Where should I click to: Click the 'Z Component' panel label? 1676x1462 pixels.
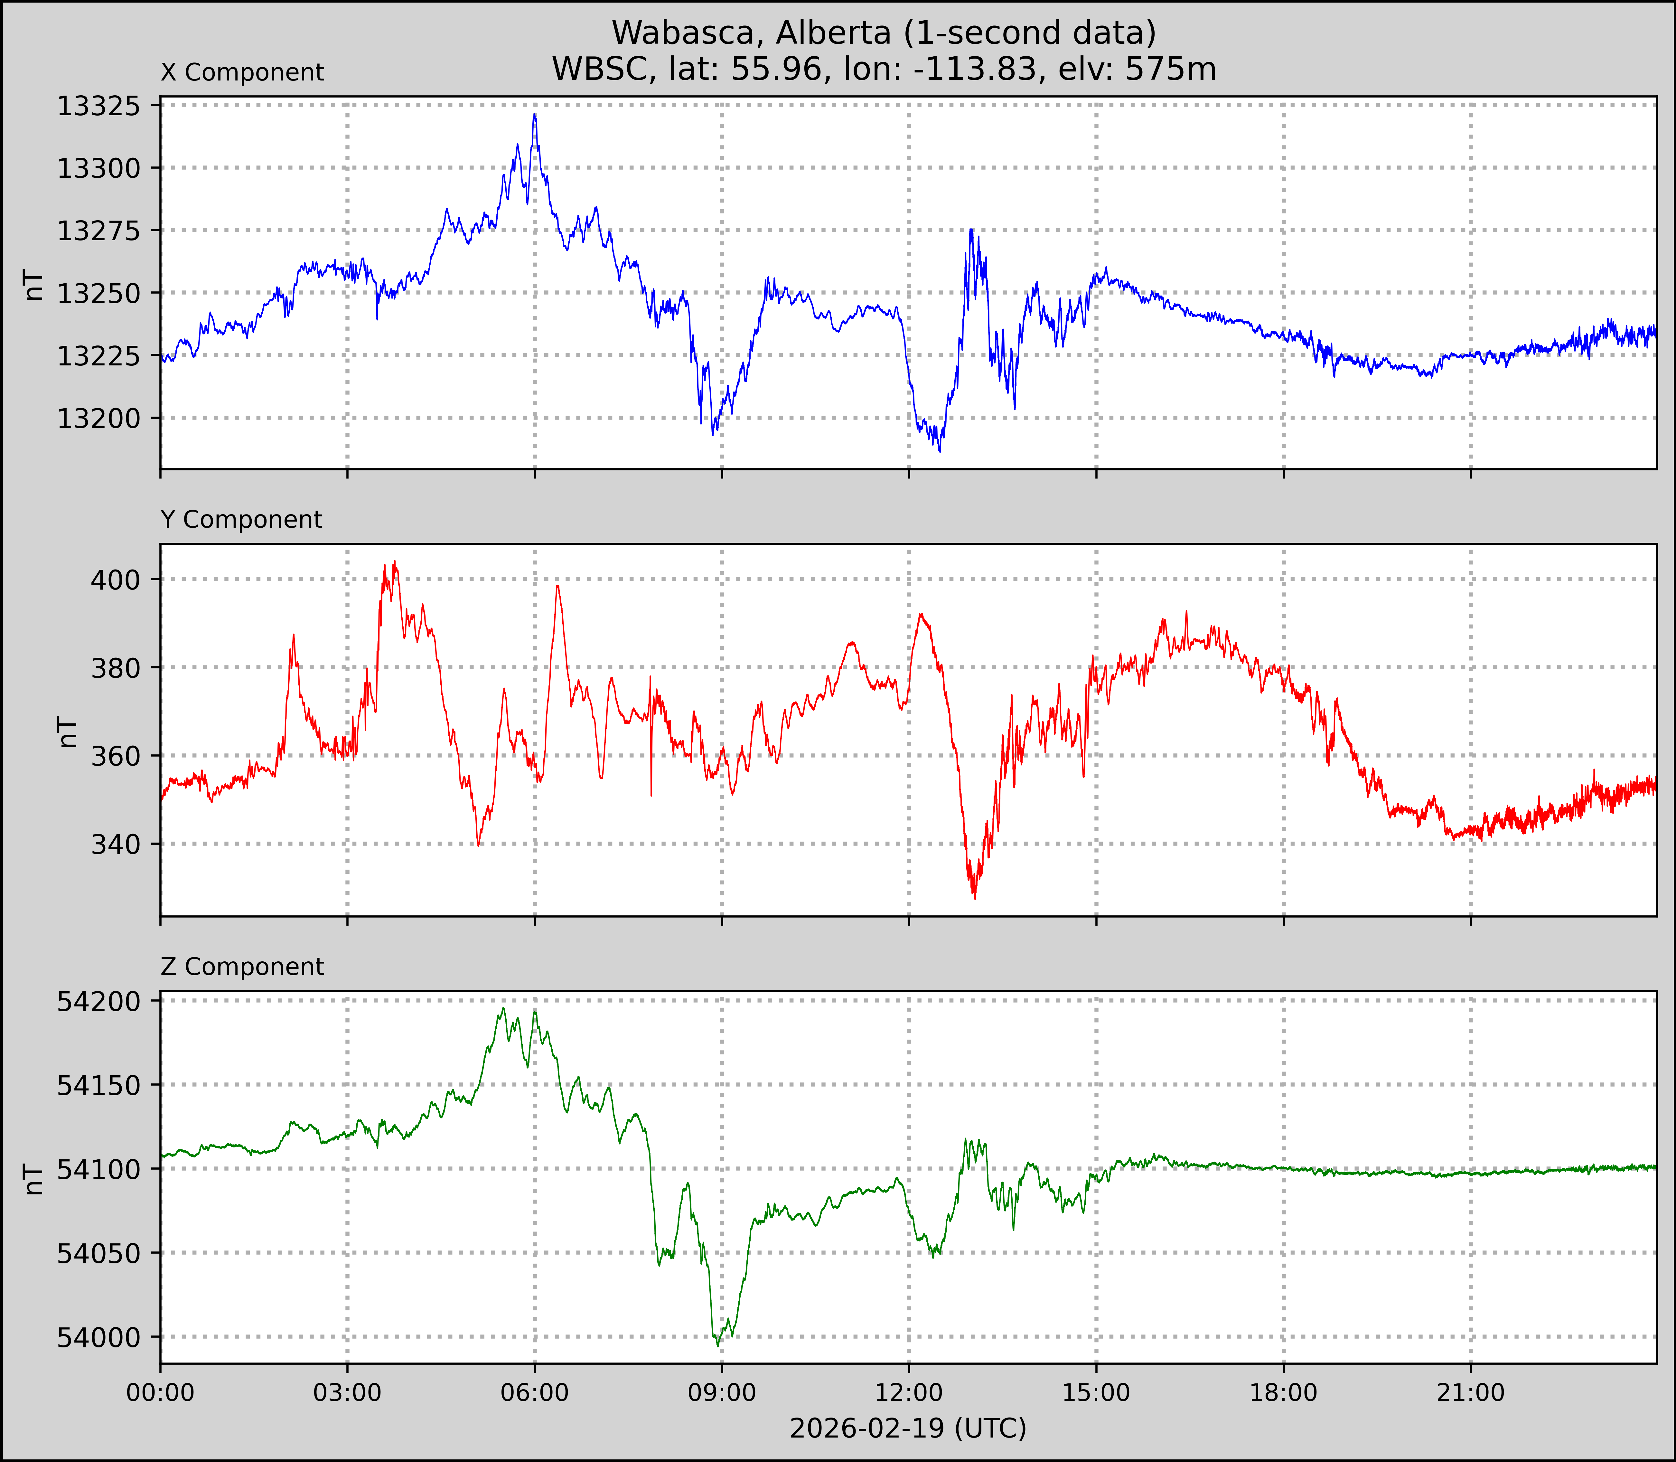click(242, 967)
